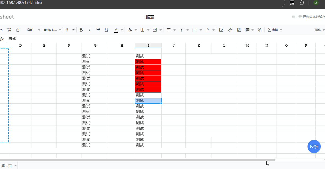Select column D header
325x169 pixels.
20,46
